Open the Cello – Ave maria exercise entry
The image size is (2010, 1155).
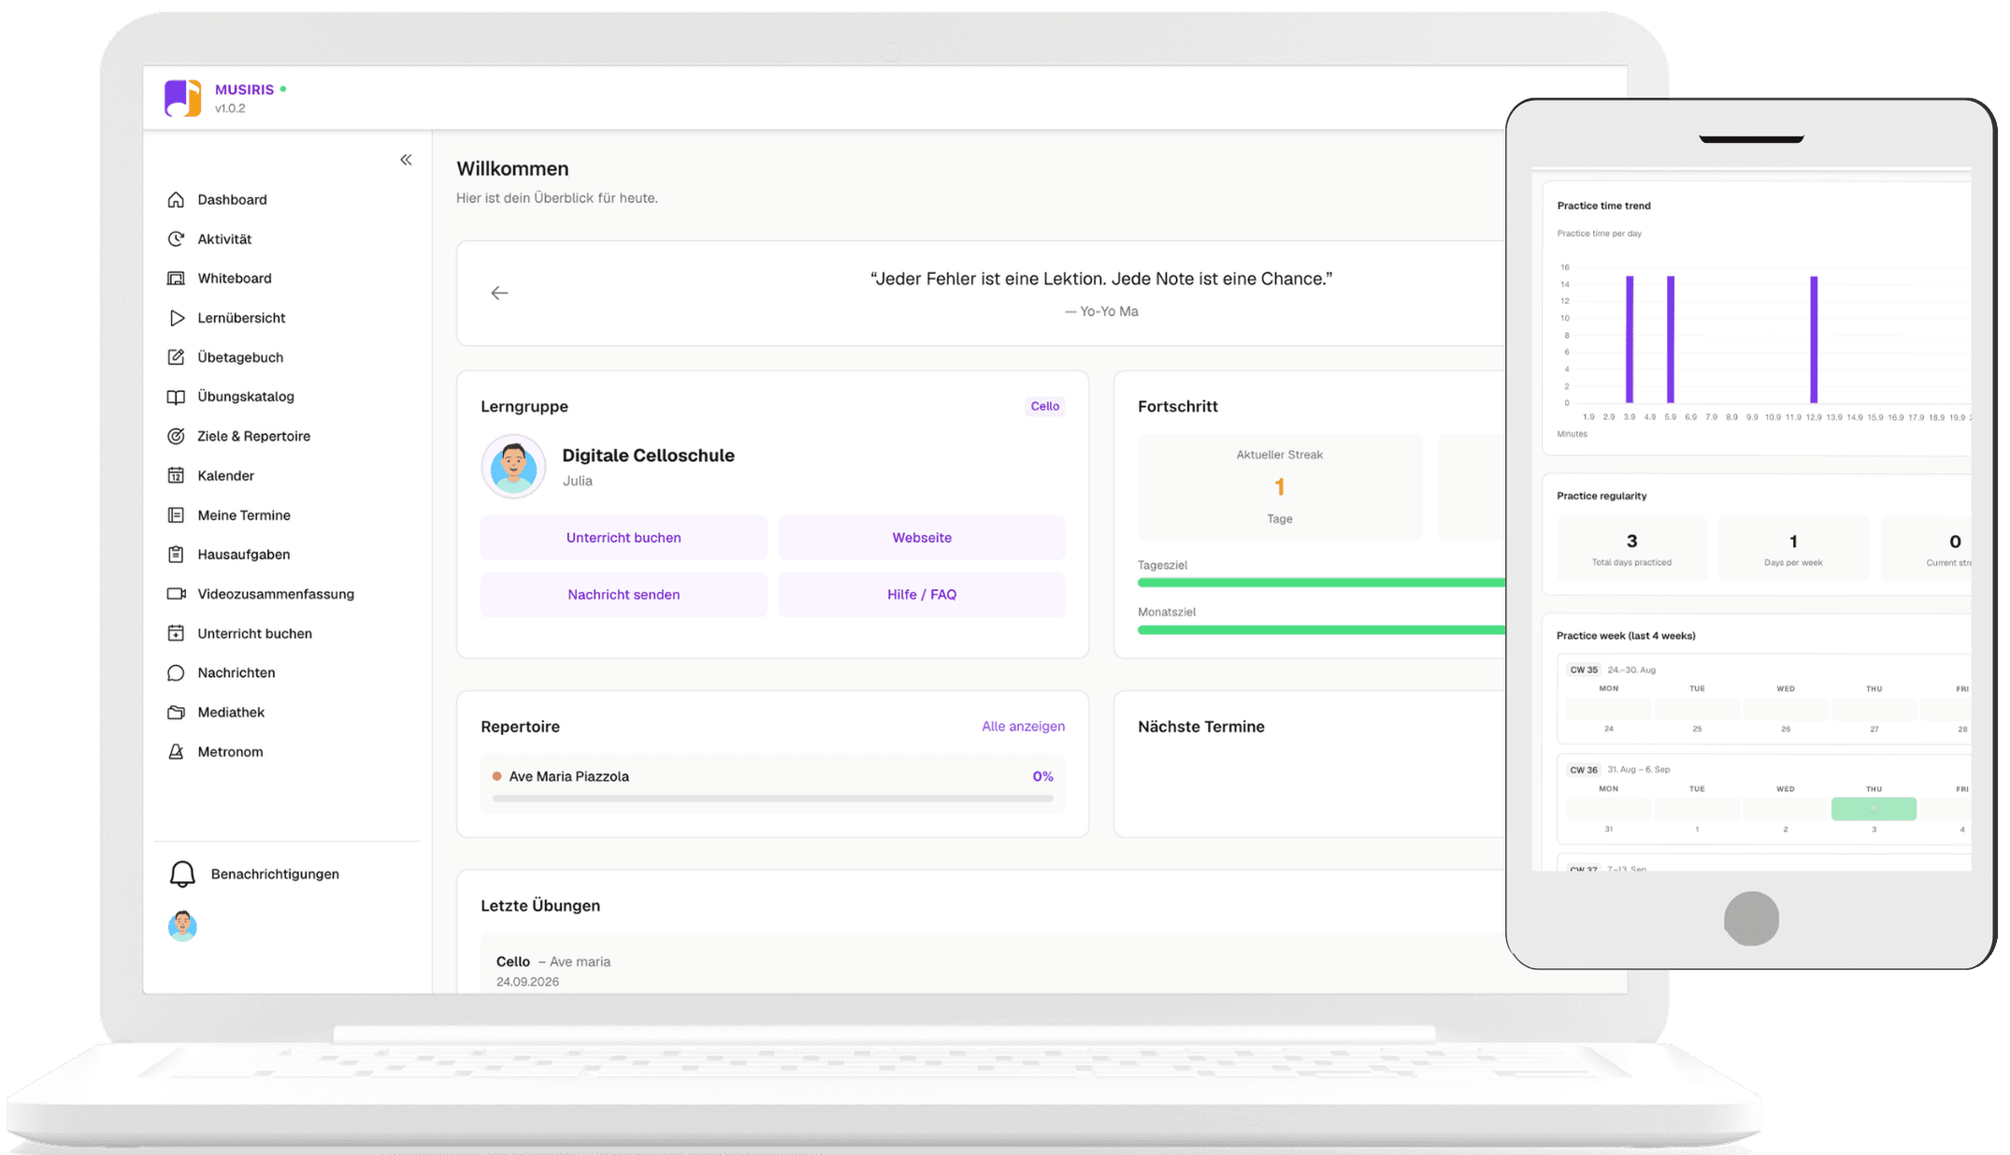(993, 963)
